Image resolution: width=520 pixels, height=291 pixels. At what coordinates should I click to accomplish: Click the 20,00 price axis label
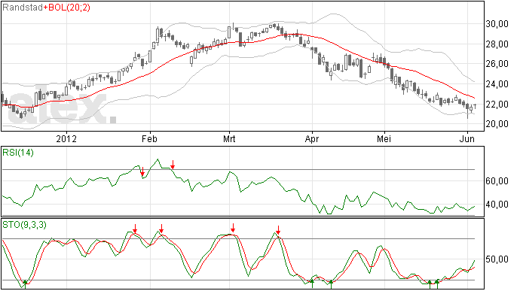click(497, 124)
